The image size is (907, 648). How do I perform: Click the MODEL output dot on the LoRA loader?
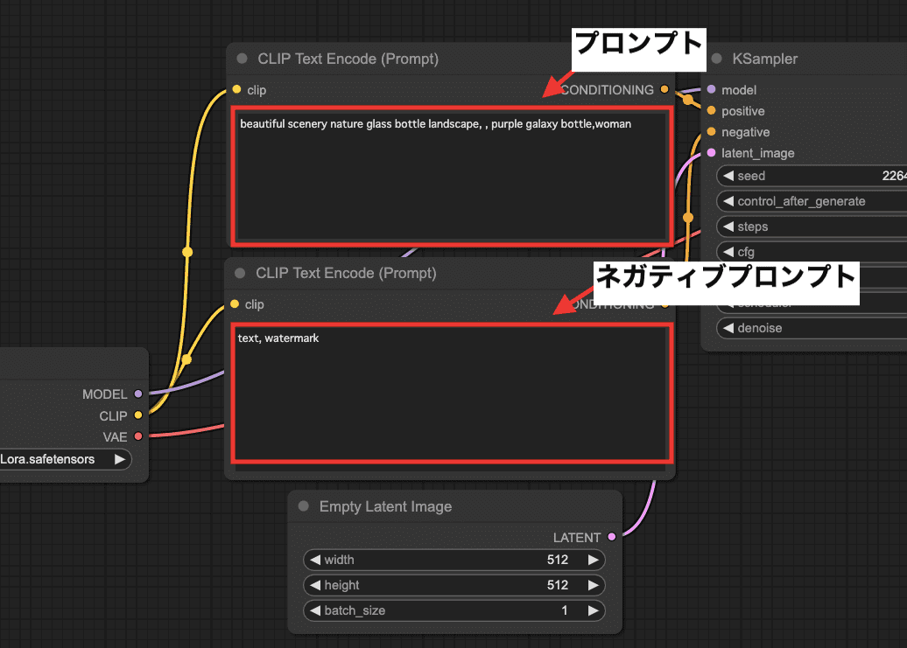click(137, 394)
